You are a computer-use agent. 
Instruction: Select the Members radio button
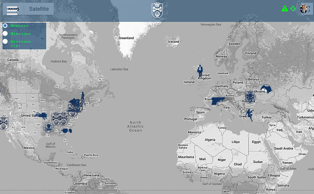tap(5, 26)
